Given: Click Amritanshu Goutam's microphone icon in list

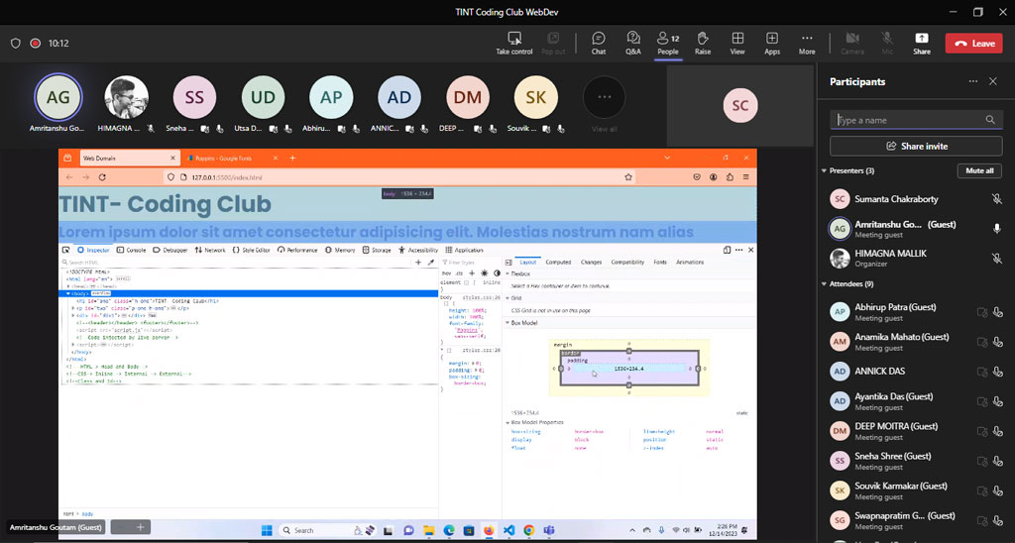Looking at the screenshot, I should click(997, 229).
